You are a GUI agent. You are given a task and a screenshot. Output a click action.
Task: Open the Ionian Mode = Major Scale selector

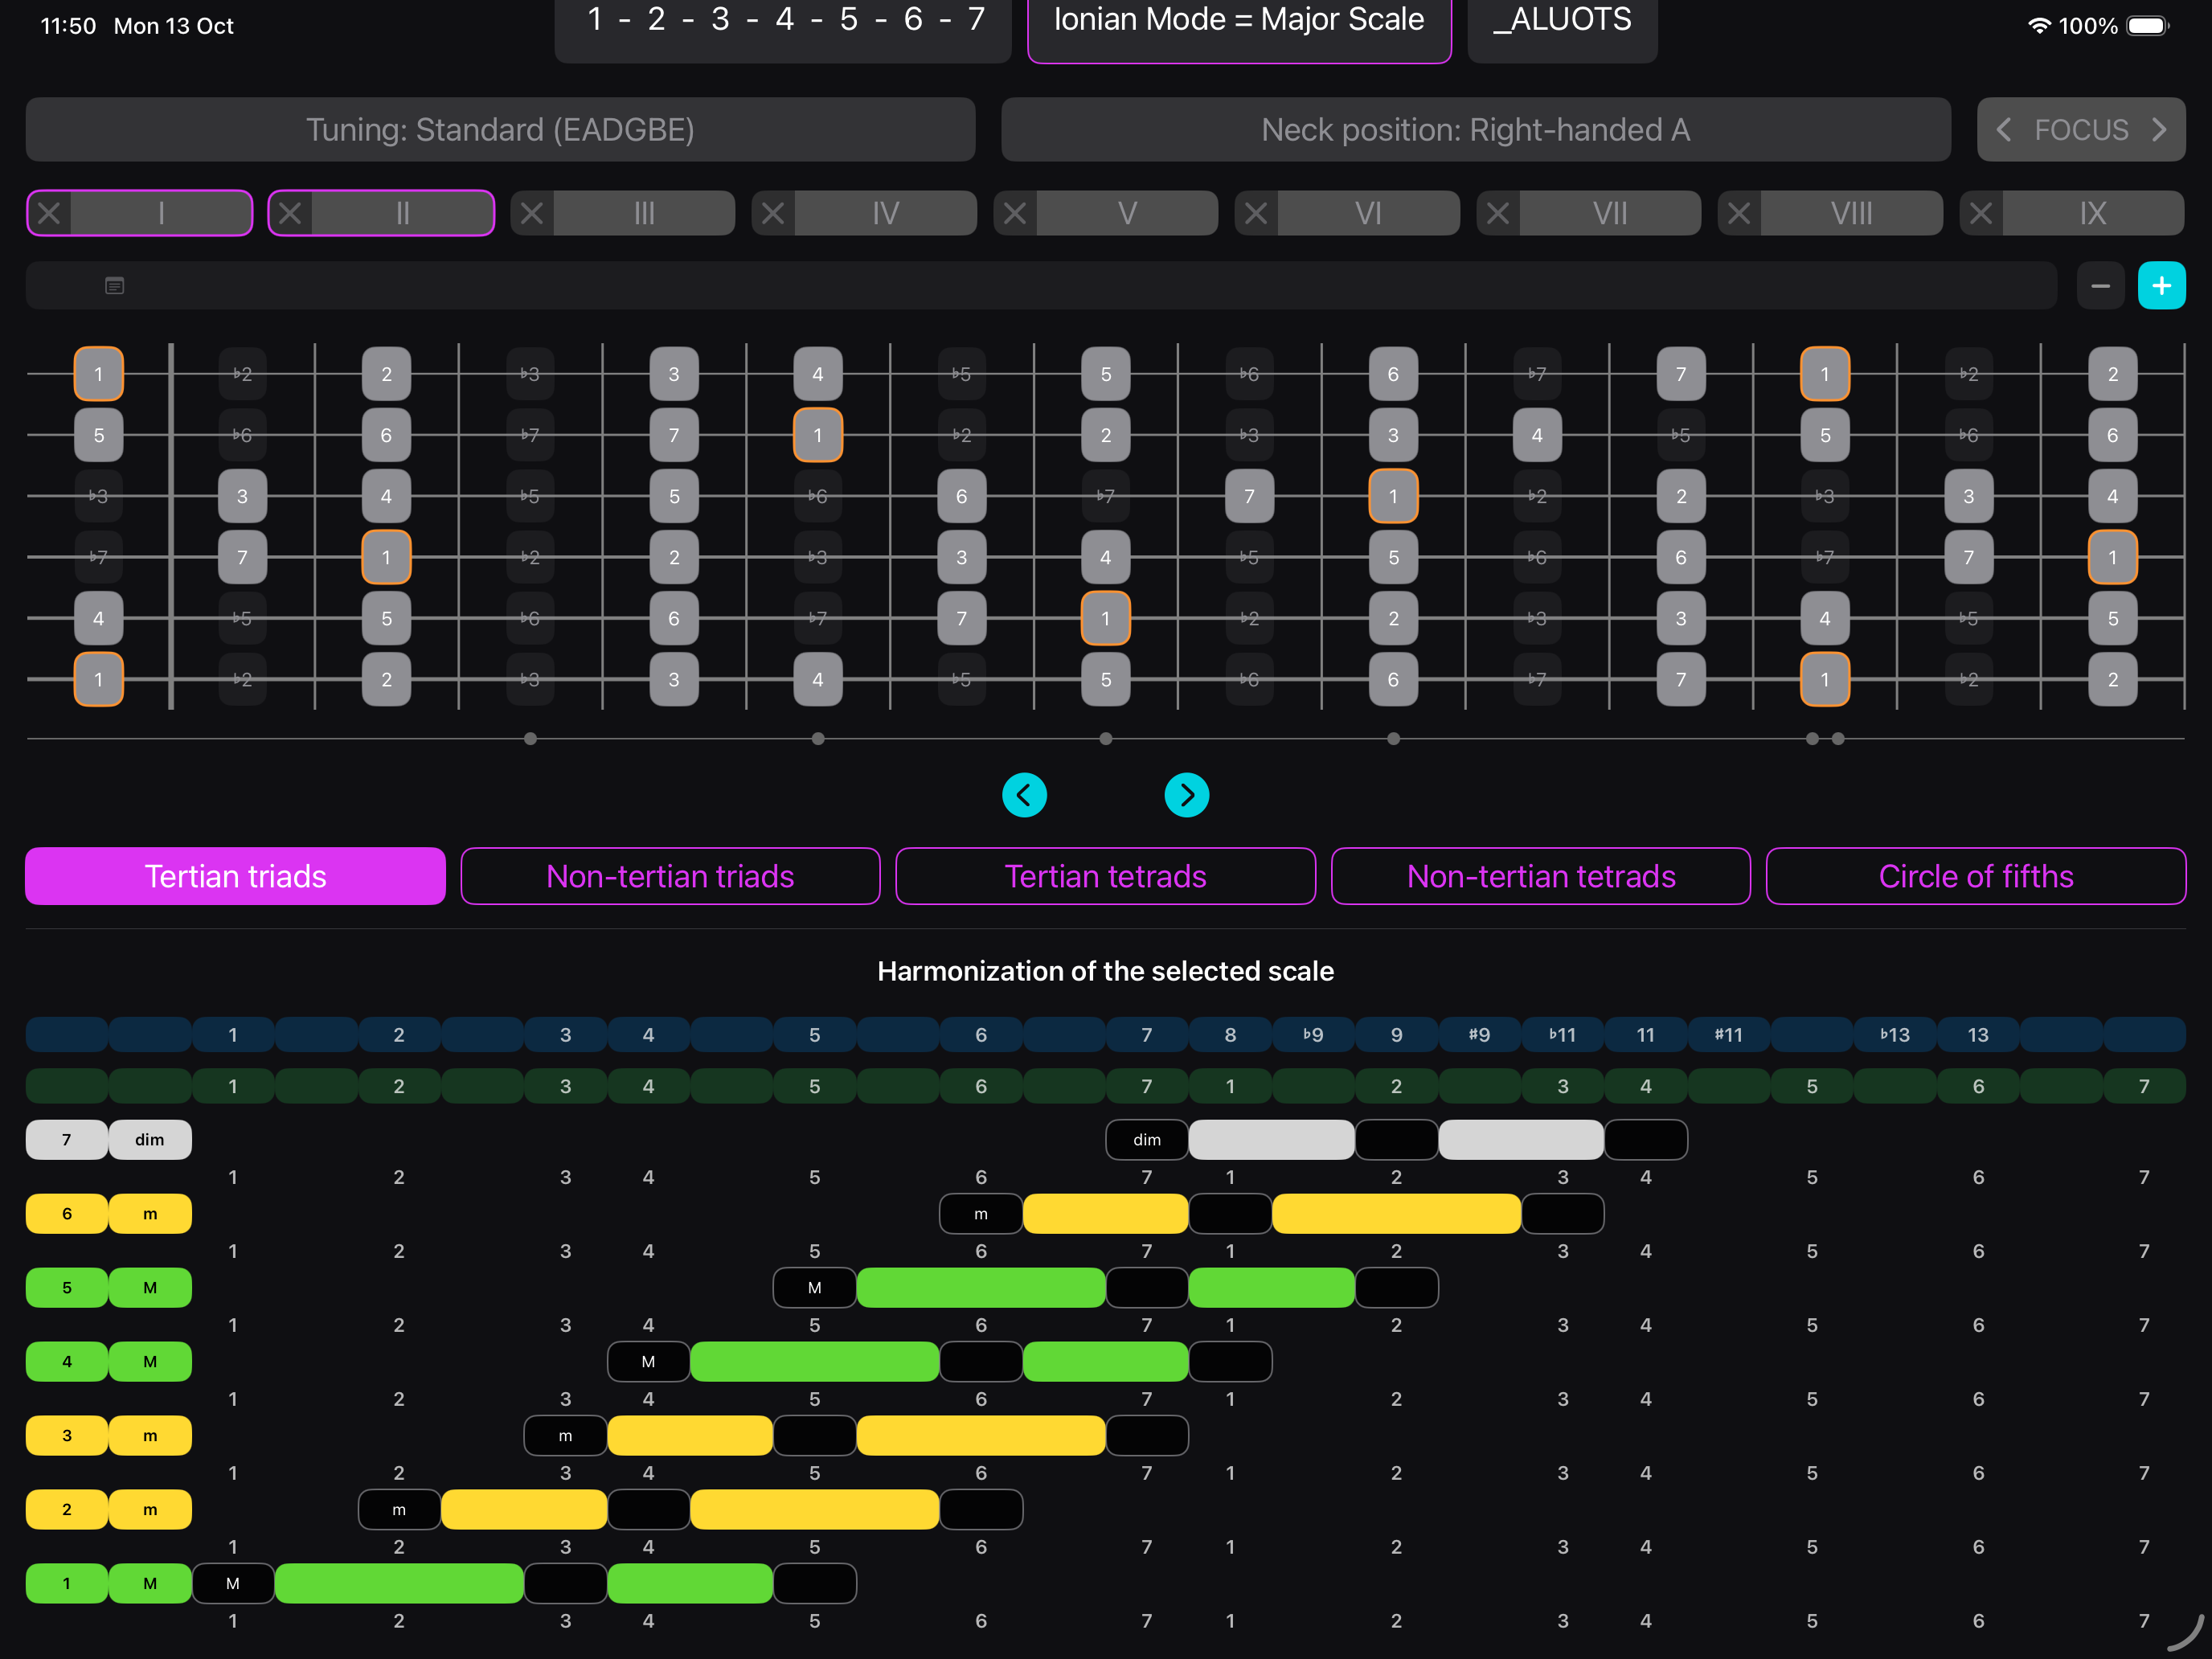1238,25
